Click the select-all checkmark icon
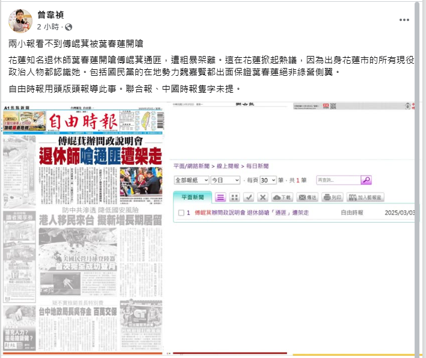Image resolution: width=426 pixels, height=358 pixels. [x=248, y=197]
